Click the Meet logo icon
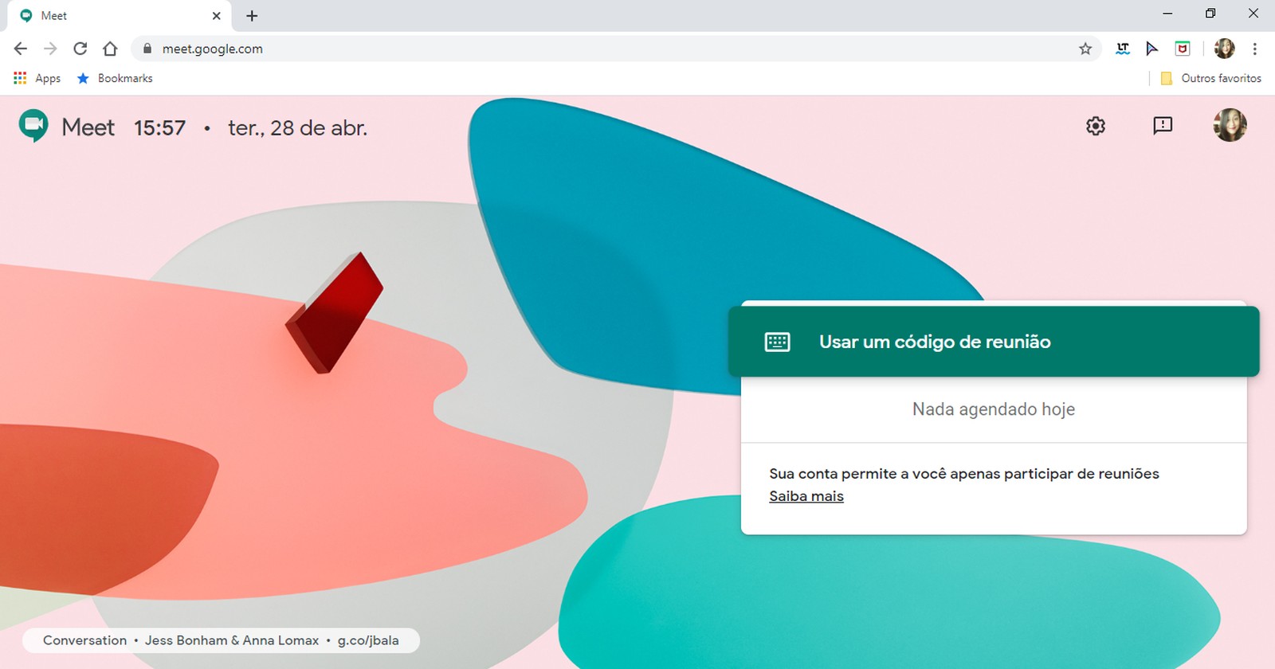Image resolution: width=1275 pixels, height=669 pixels. (33, 127)
